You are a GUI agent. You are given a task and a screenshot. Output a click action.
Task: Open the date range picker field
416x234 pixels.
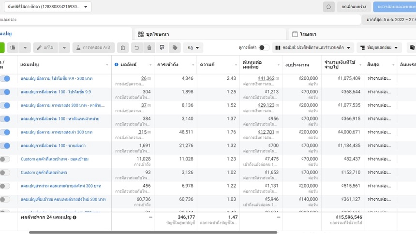tap(390, 20)
